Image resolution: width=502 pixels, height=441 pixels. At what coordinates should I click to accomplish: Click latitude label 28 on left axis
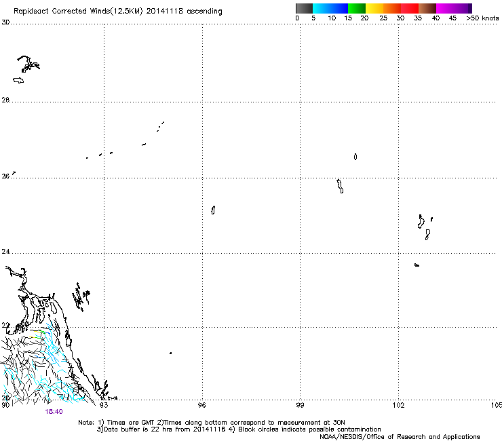tap(5, 100)
